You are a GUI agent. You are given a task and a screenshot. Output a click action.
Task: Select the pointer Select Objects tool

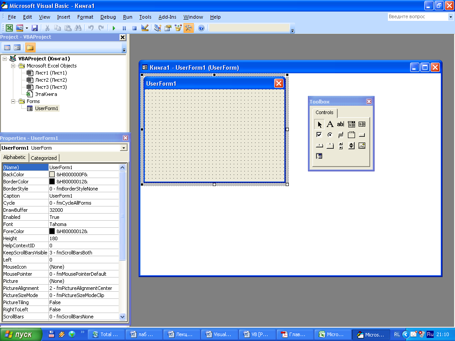[319, 124]
